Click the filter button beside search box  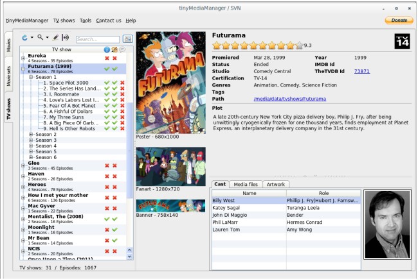pos(128,39)
